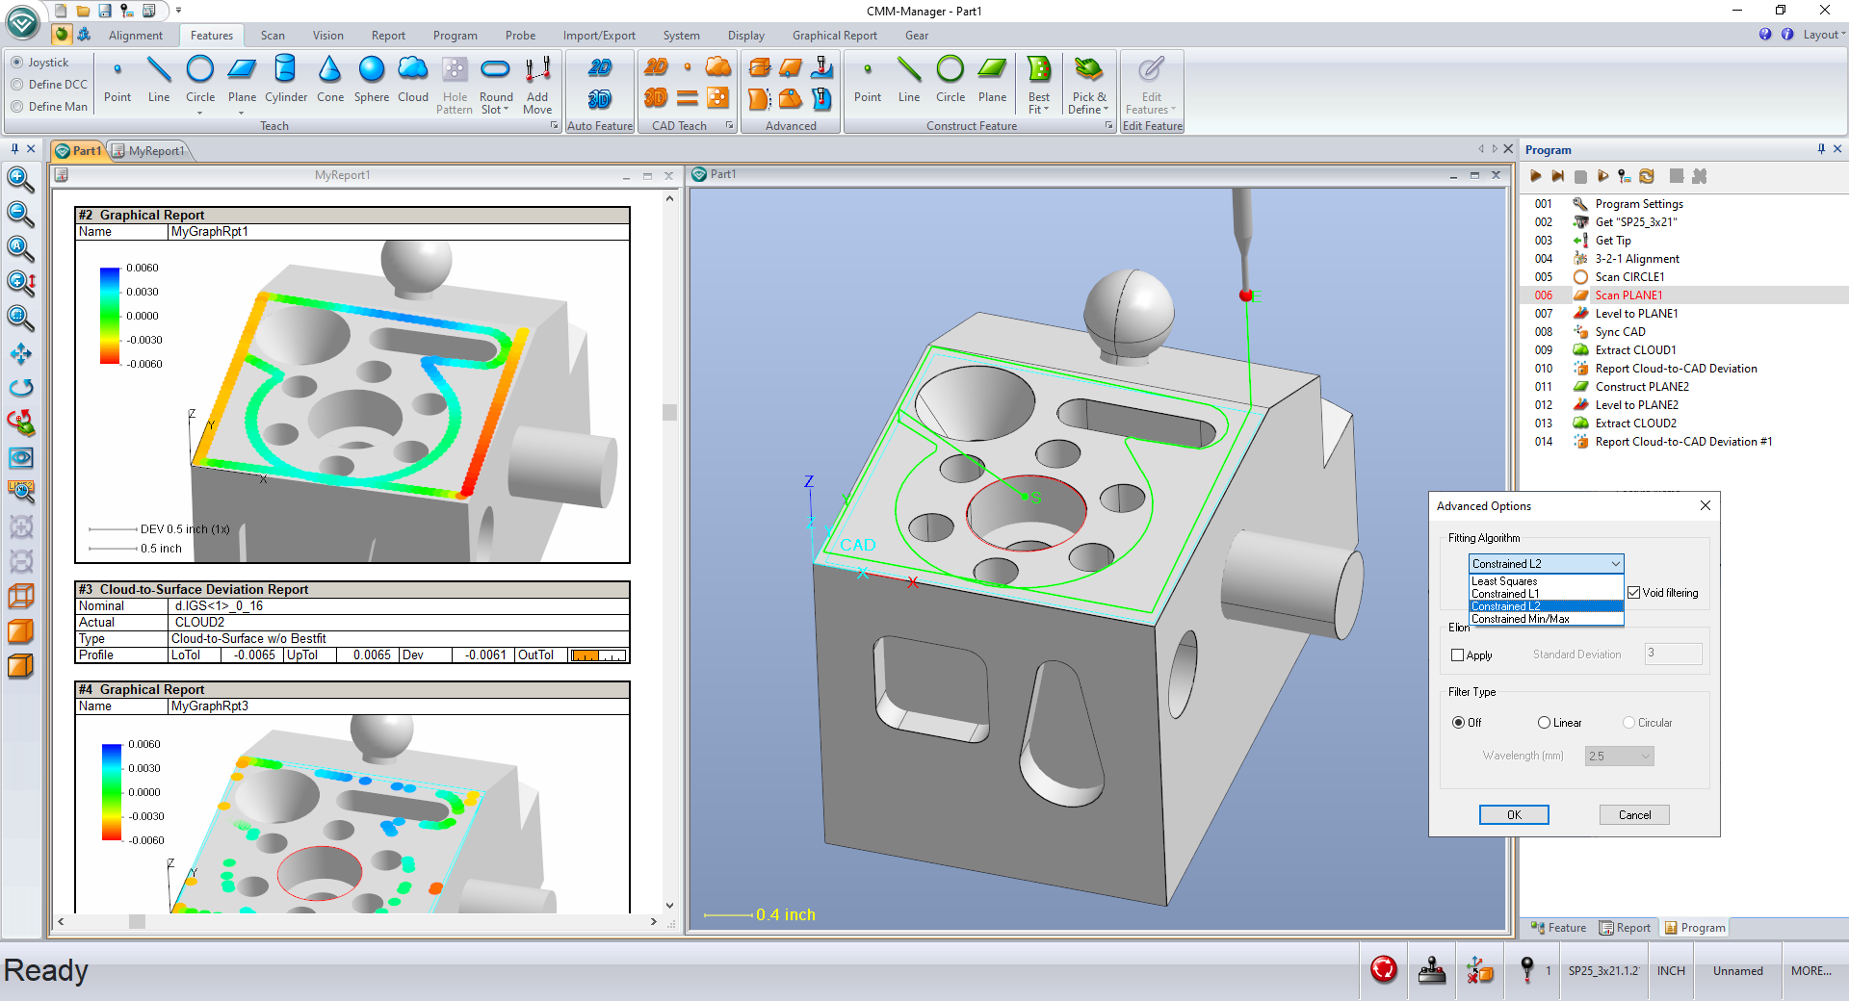Select the Teach Point tool
This screenshot has height=1001, width=1849.
tap(117, 79)
